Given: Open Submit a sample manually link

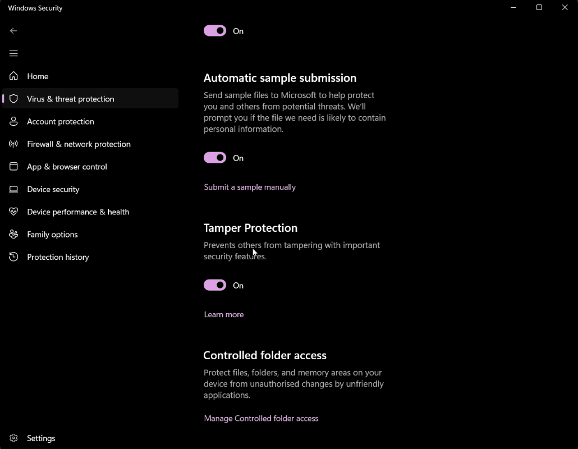Looking at the screenshot, I should pos(250,187).
